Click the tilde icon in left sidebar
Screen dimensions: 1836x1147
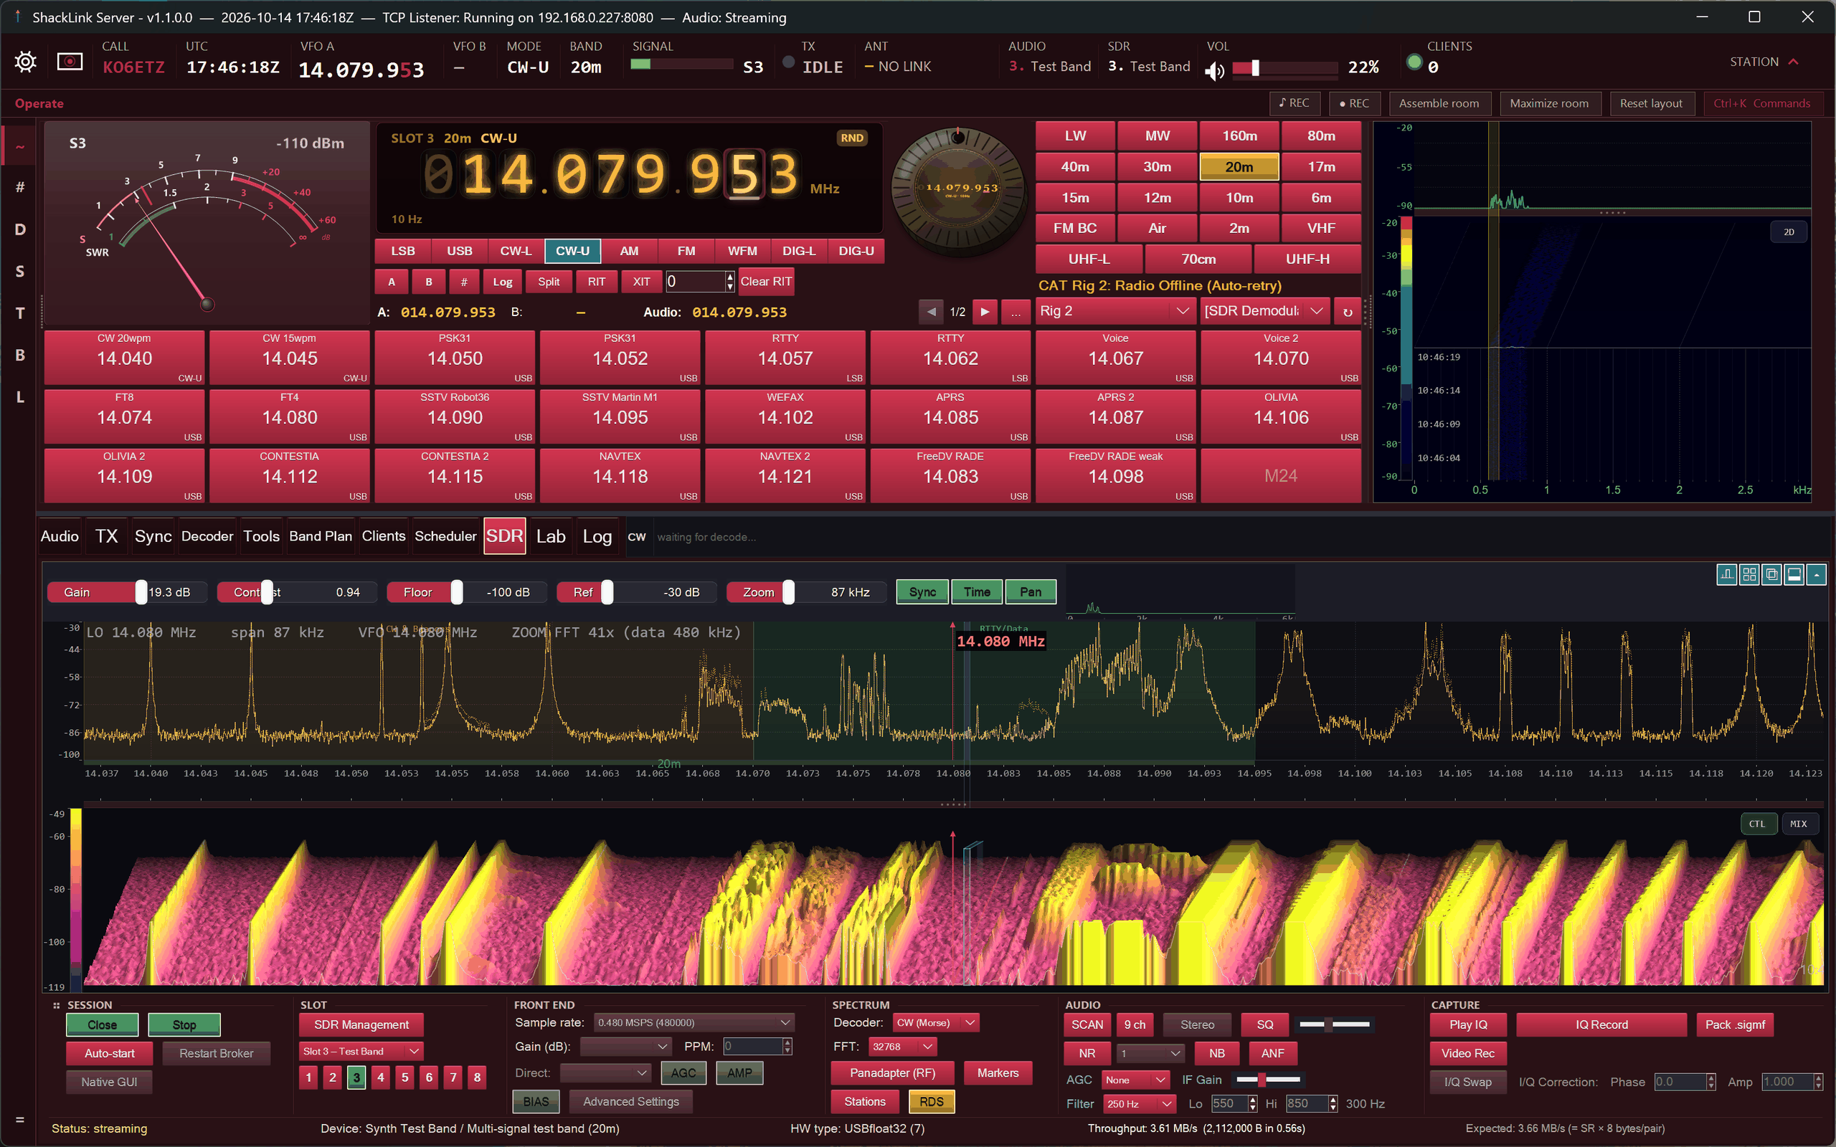[21, 146]
